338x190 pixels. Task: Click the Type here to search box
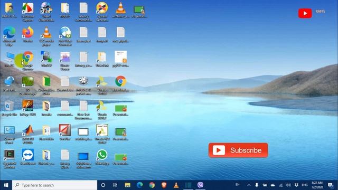coord(54,185)
